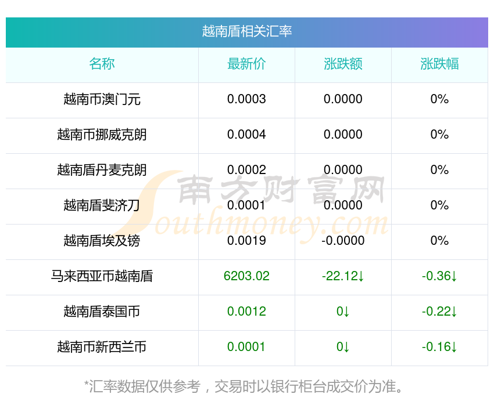Image resolution: width=494 pixels, height=405 pixels.
Task: Click the -0.22↓ change percentage
Action: (x=439, y=312)
